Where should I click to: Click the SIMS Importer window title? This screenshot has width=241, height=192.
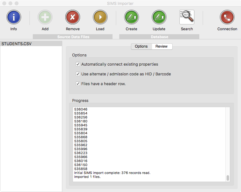tap(120, 3)
